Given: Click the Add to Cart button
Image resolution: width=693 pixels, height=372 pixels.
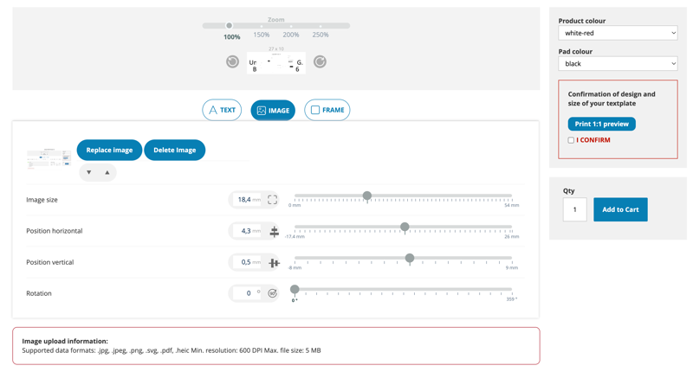Looking at the screenshot, I should 620,209.
